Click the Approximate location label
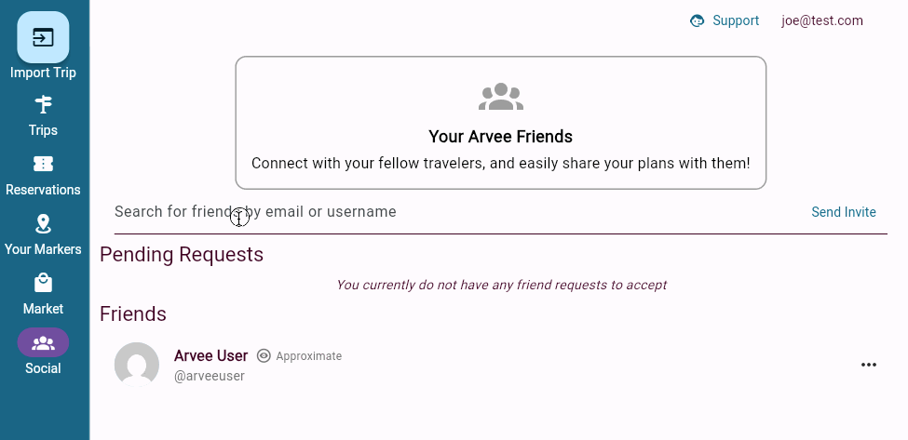The width and height of the screenshot is (908, 440). [x=309, y=356]
